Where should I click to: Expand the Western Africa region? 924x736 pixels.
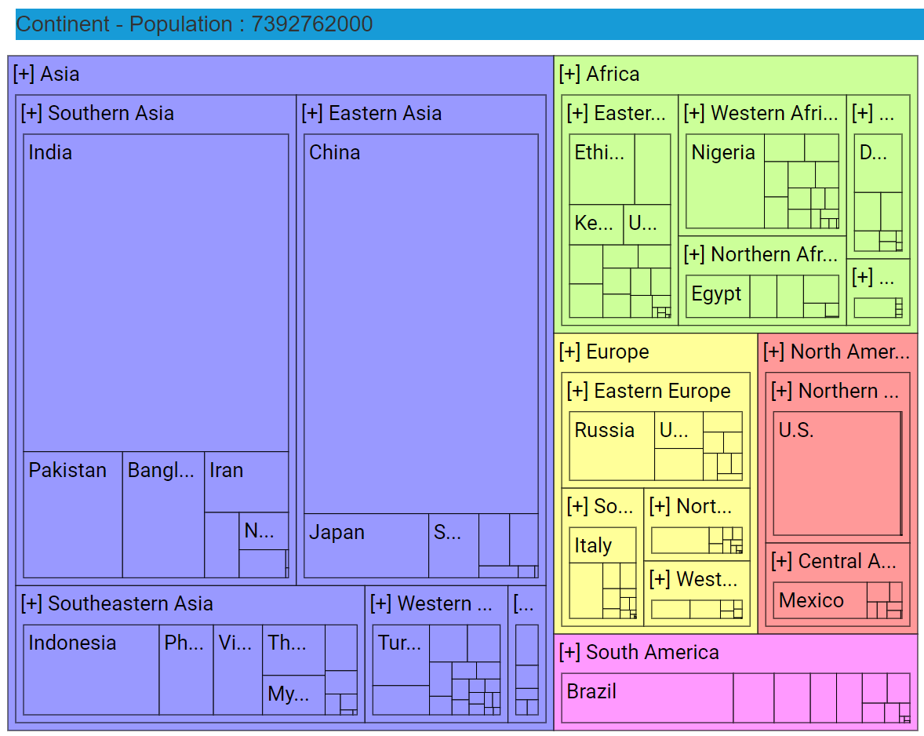(x=760, y=113)
